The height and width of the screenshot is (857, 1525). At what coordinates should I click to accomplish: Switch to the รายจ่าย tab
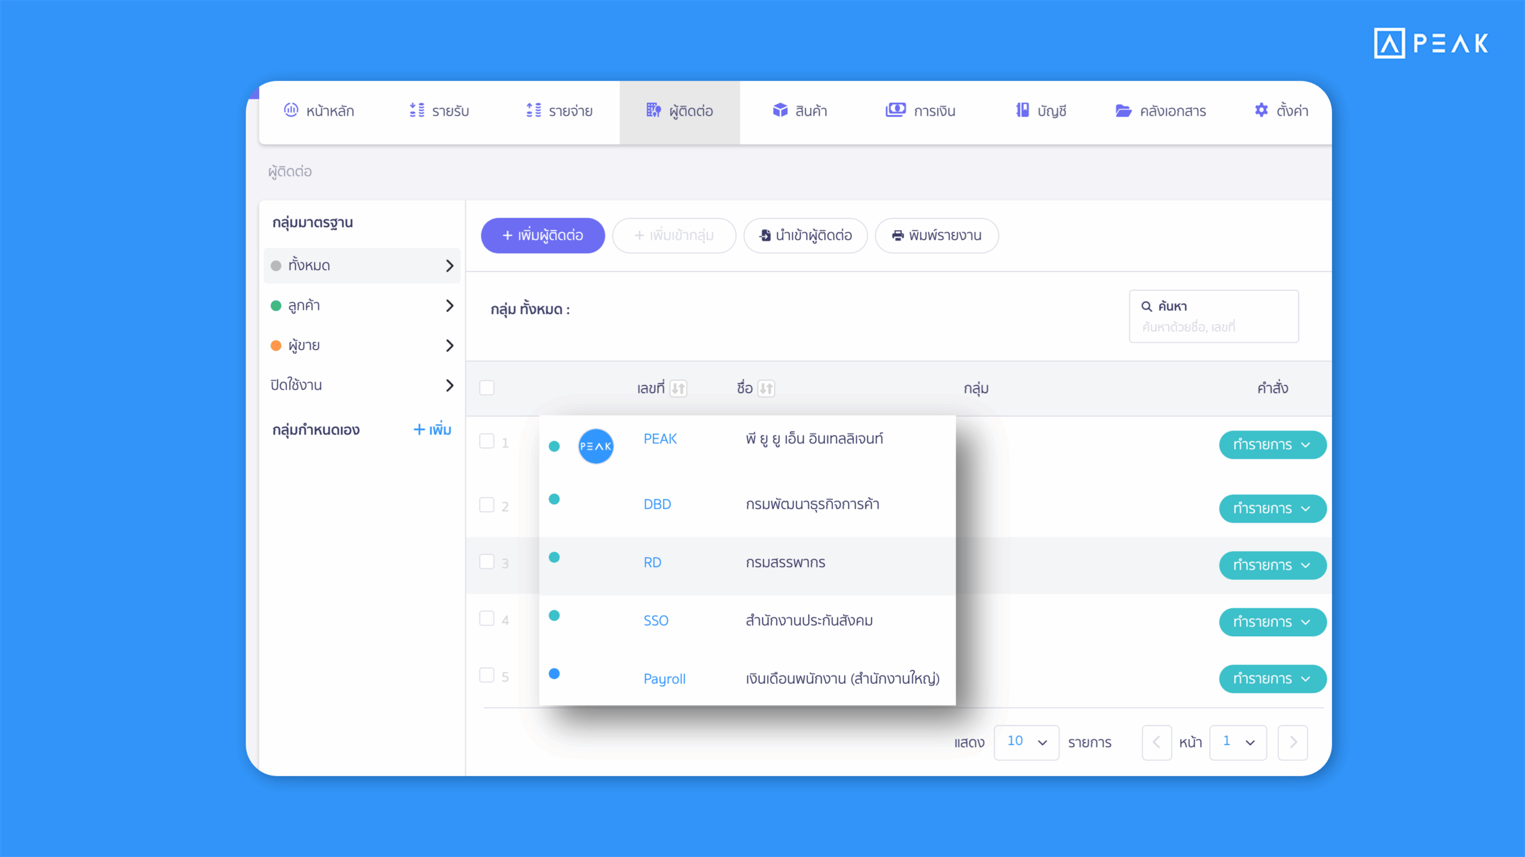tap(559, 111)
